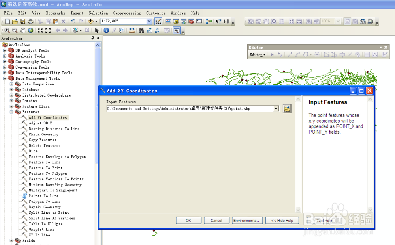Save the map with the floppy icon
395x245 pixels.
click(x=23, y=21)
